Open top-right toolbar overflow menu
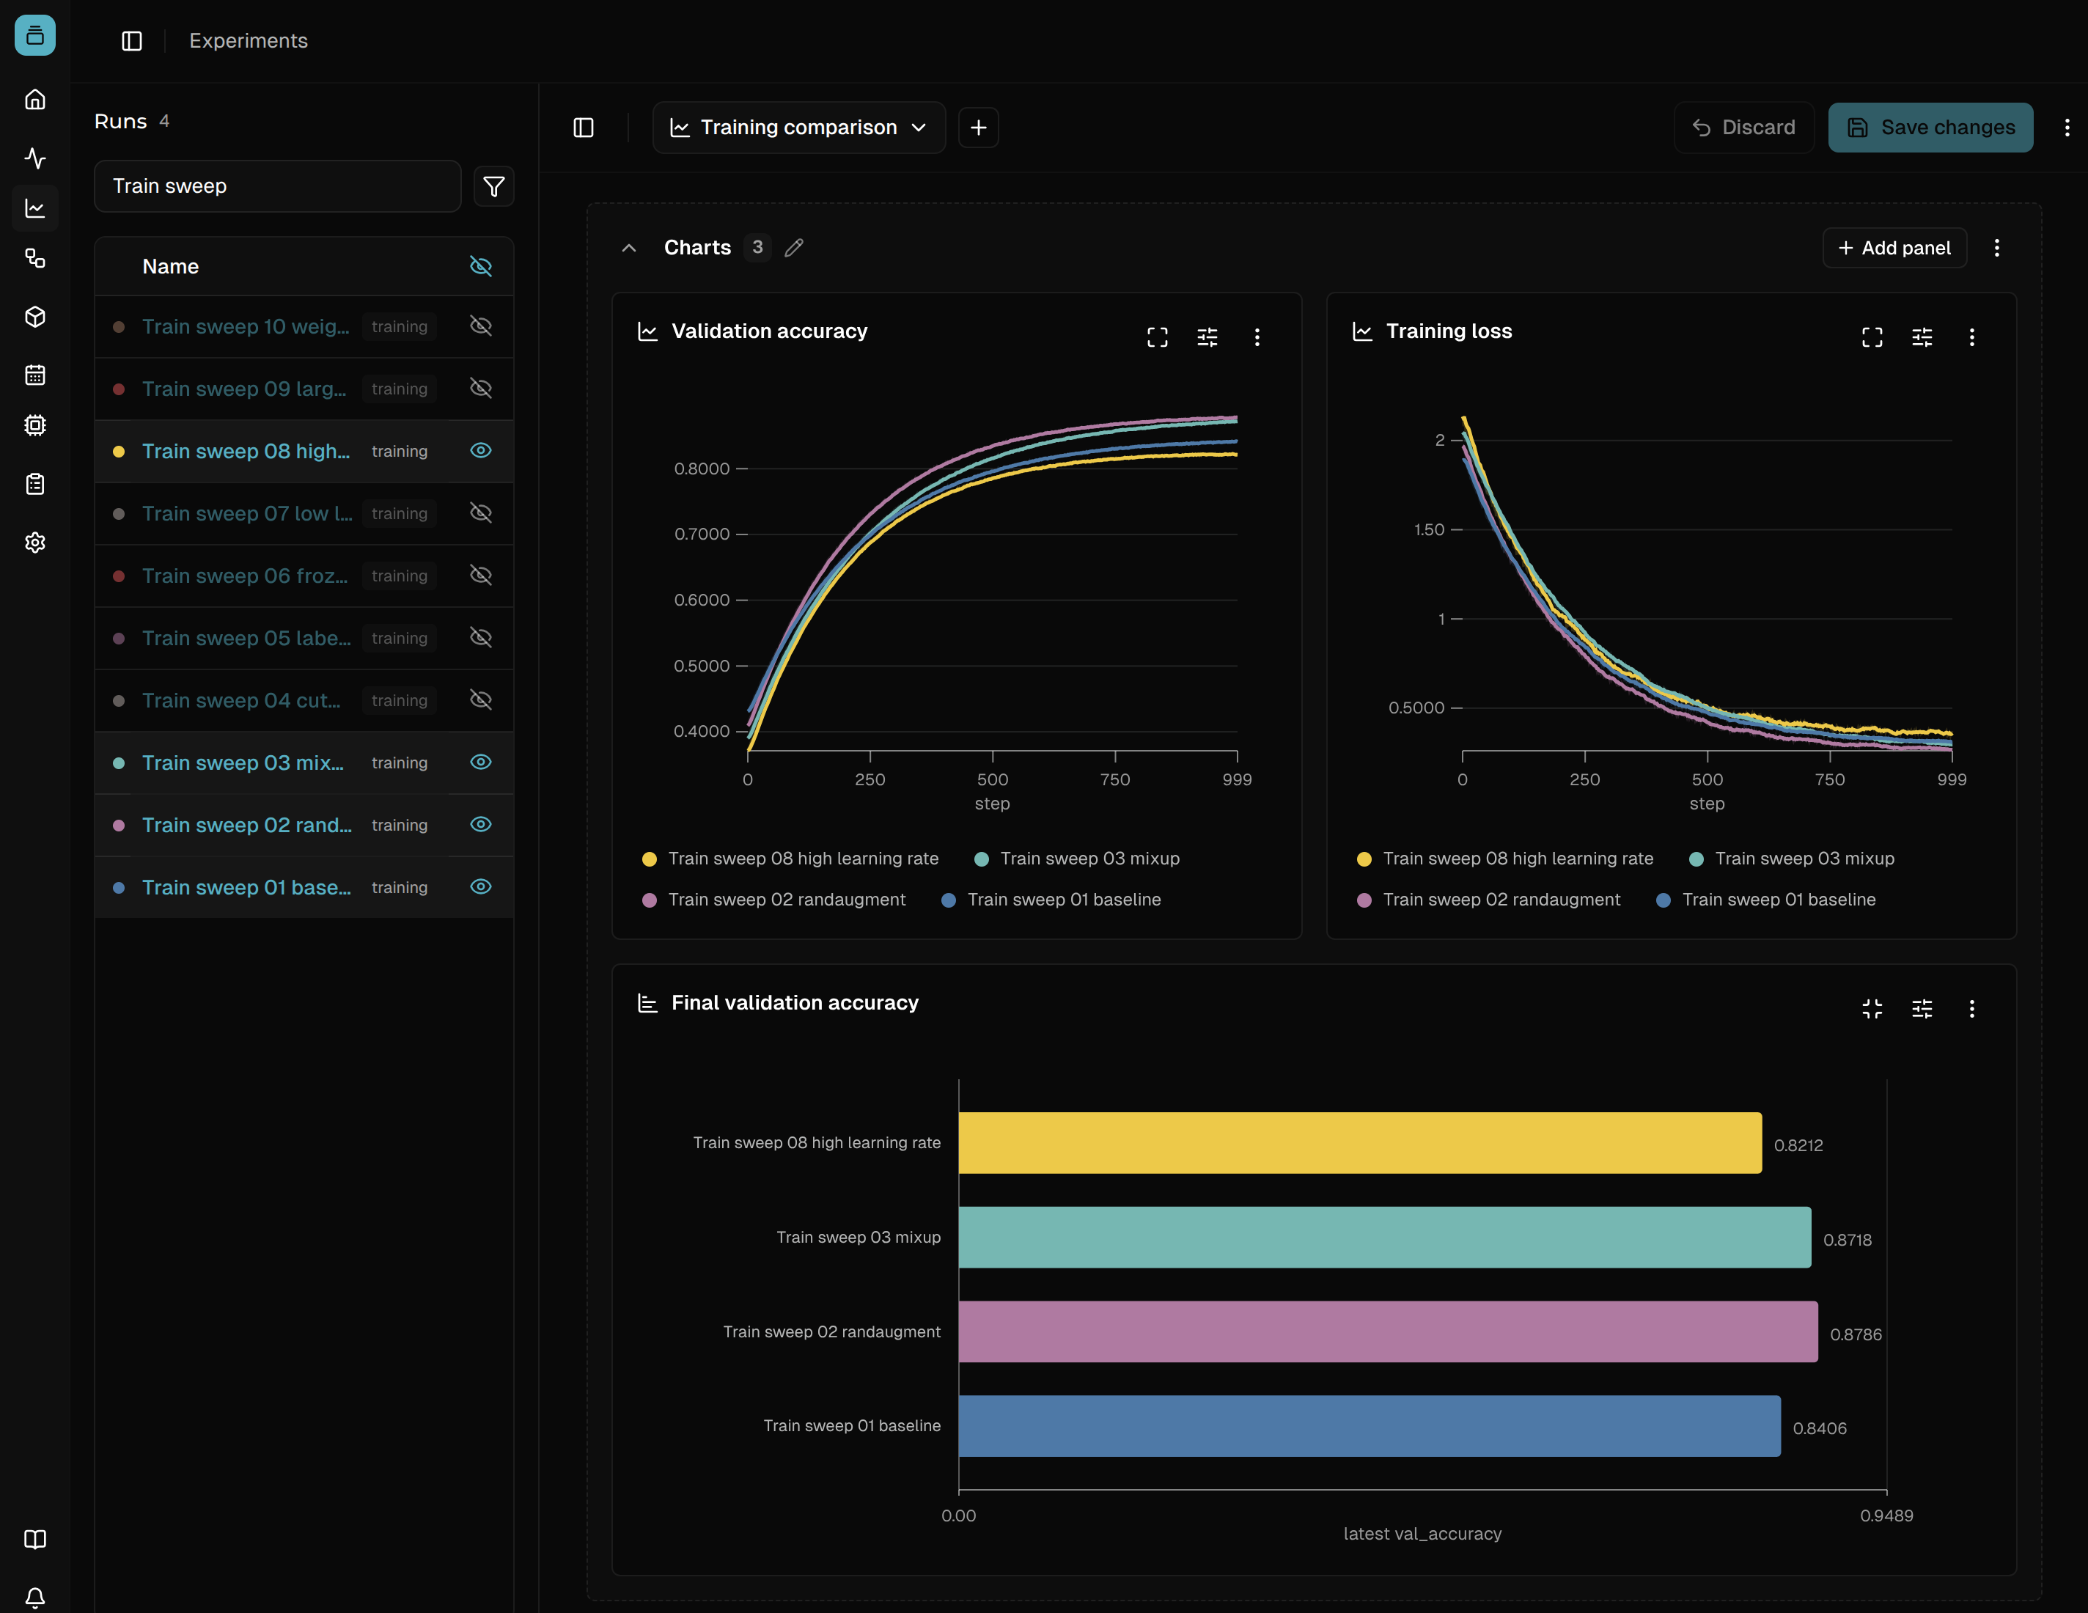Viewport: 2088px width, 1613px height. tap(2067, 127)
